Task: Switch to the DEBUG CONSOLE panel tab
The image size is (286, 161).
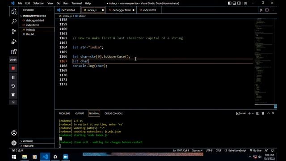Action: 114,113
